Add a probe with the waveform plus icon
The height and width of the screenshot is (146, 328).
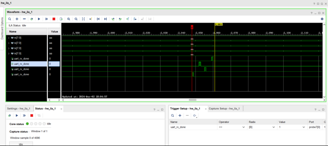17,19
